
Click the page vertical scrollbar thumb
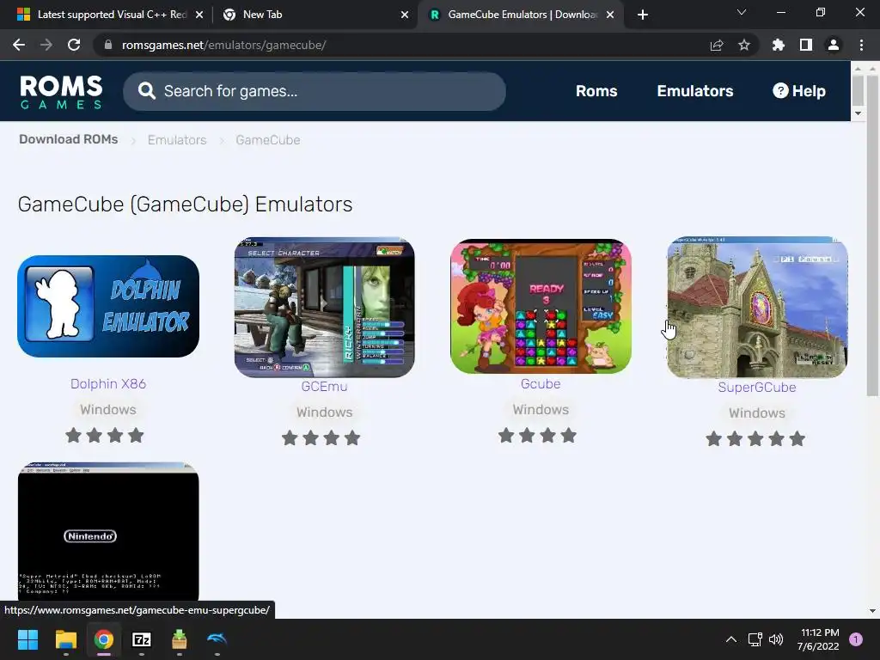(872, 234)
